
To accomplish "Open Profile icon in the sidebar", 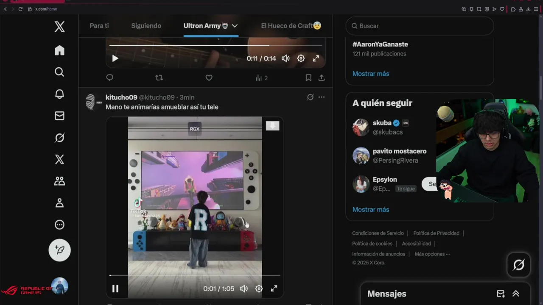I will tap(59, 203).
